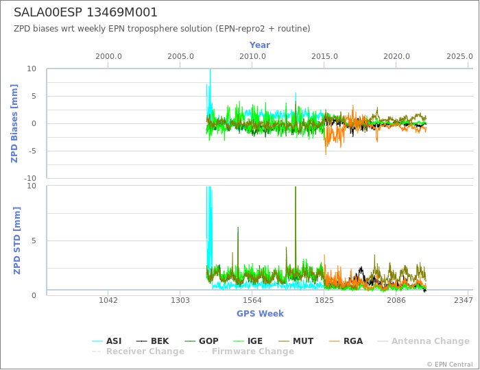Enable the Firmware Change legend entry
This screenshot has height=370, width=480.
(x=245, y=351)
